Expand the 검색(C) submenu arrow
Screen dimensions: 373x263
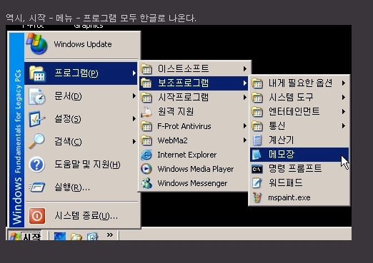[134, 142]
